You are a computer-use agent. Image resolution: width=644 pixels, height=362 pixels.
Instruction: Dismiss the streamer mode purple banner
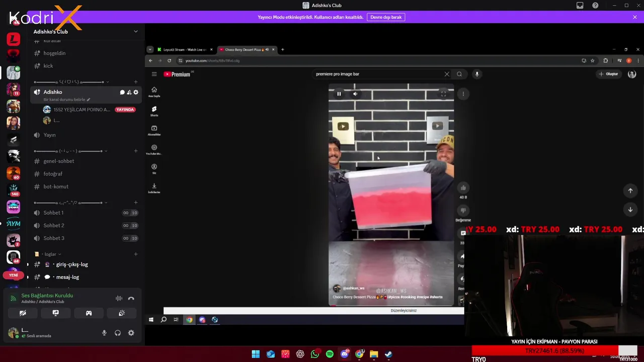pos(635,17)
